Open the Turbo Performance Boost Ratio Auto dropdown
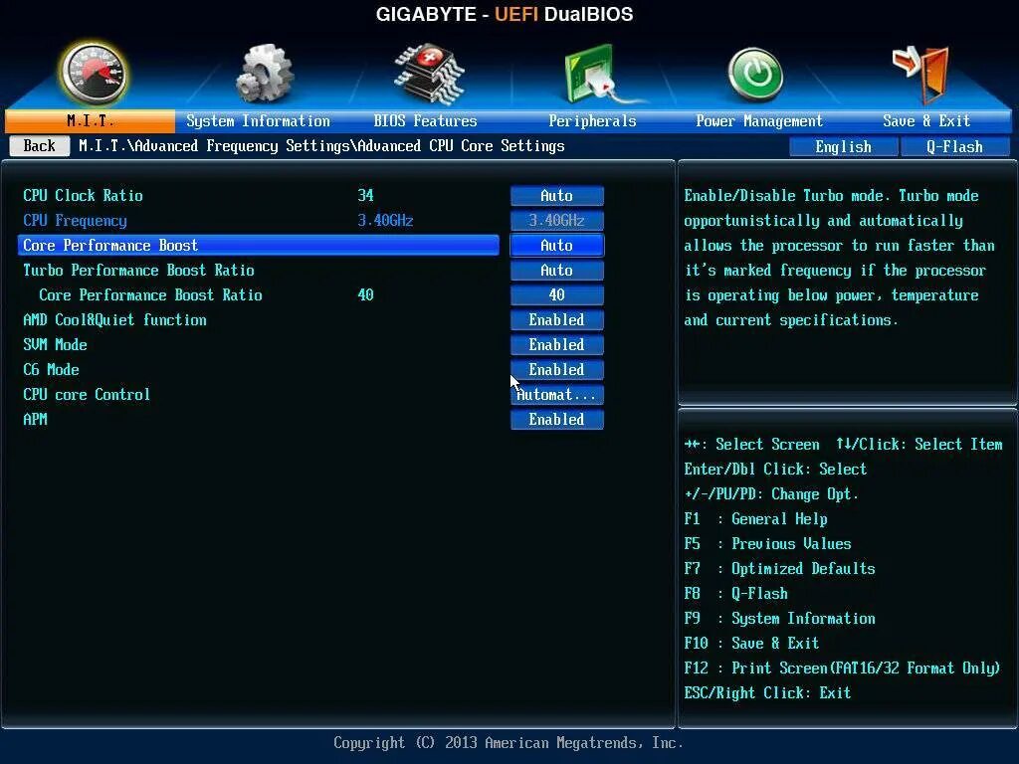The width and height of the screenshot is (1019, 764). [557, 271]
